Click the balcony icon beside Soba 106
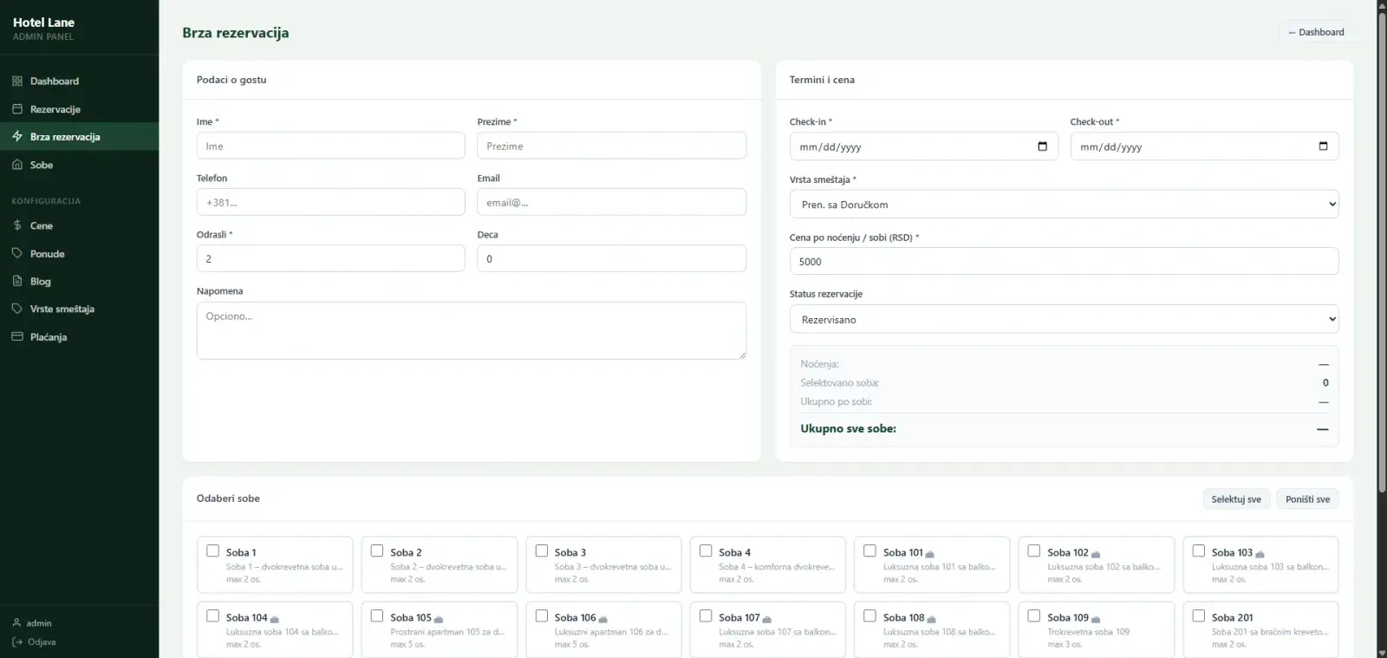The image size is (1387, 658). 603,619
